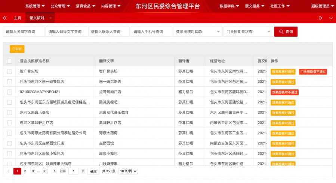Open the 门头照勘查状态 dropdown
Image resolution: width=336 pixels, height=183 pixels.
[x=248, y=32]
